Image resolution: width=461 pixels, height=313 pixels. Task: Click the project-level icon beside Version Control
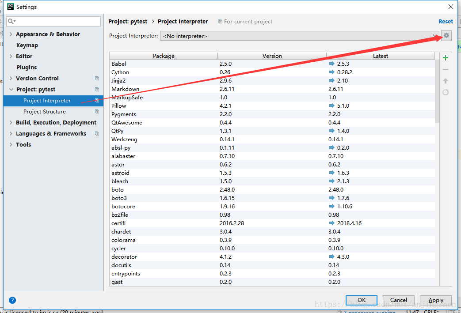pyautogui.click(x=97, y=79)
